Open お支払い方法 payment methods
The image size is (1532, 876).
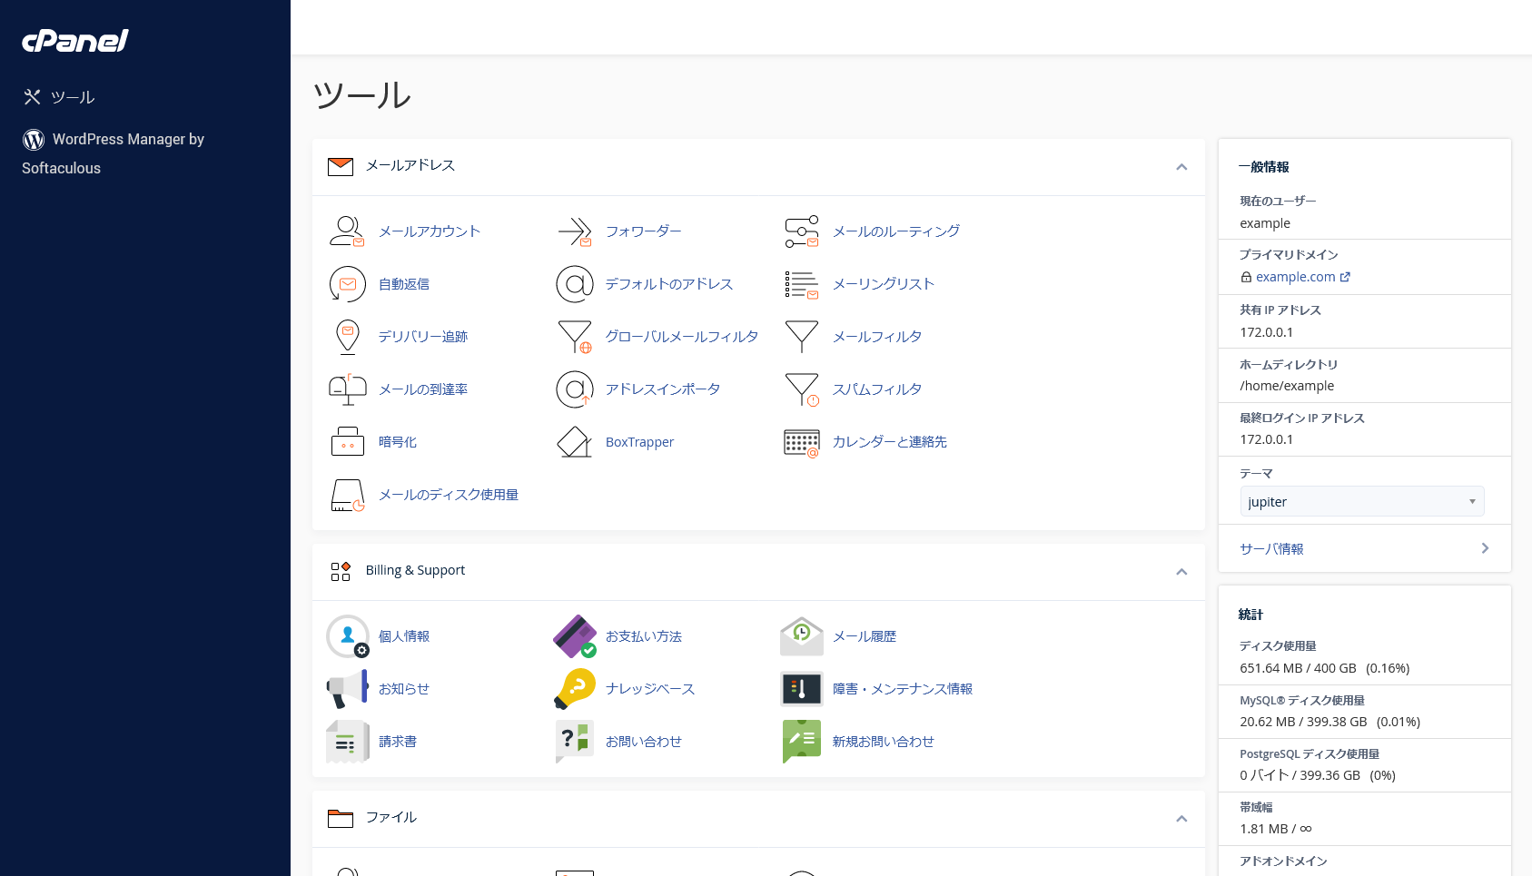(643, 636)
